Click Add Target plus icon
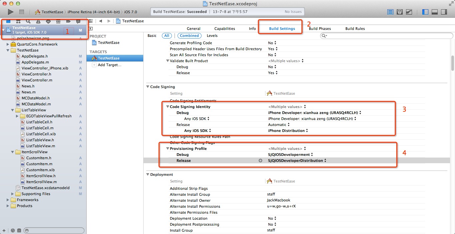This screenshot has width=455, height=234. tap(94, 65)
